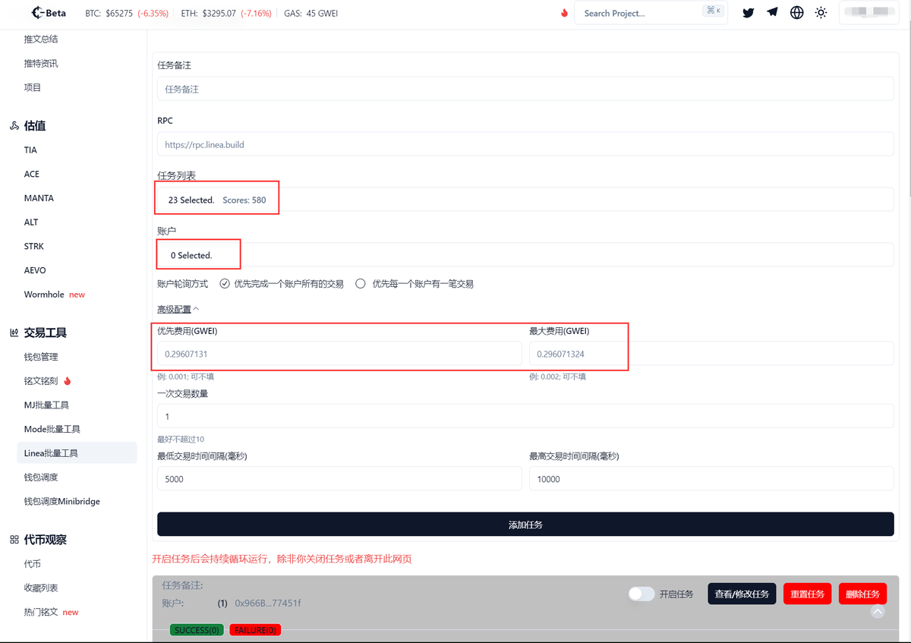Enable the 开启任务 switch on the task card
The height and width of the screenshot is (643, 911).
[x=641, y=594]
